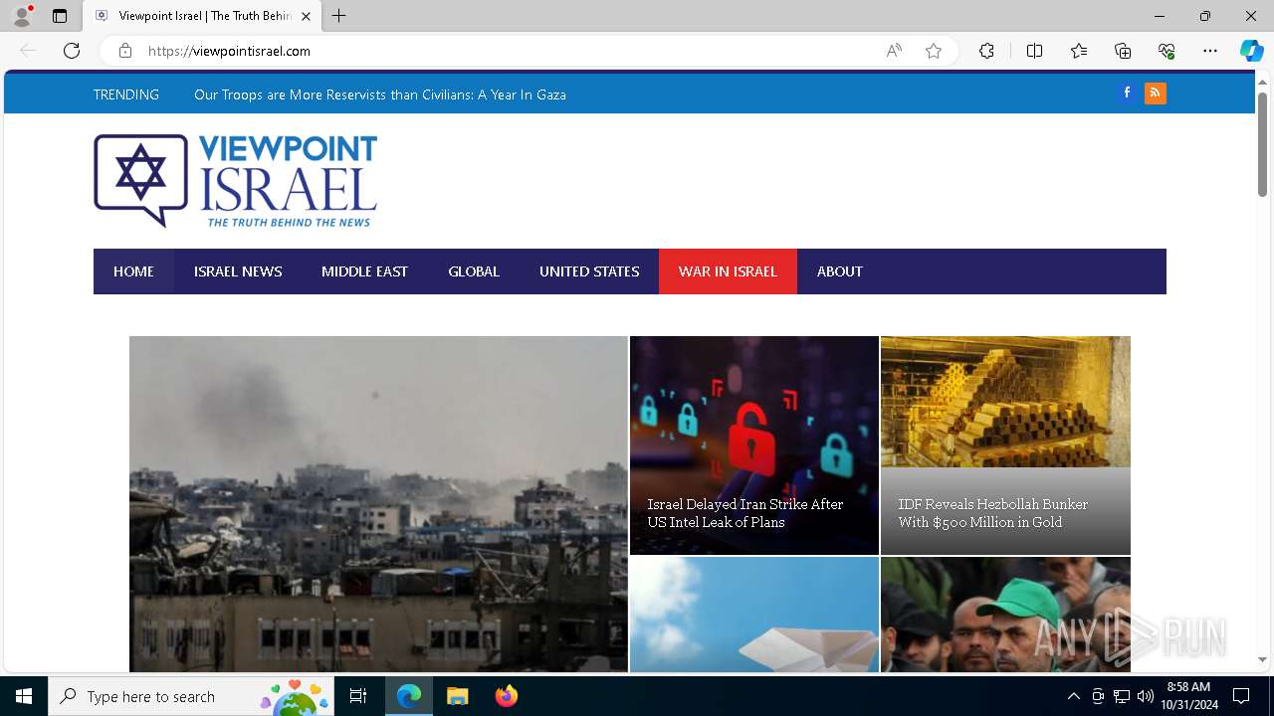Read IDF Reveals Hezbollah Bunker article

click(x=992, y=513)
